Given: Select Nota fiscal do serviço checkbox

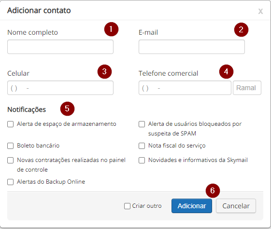Looking at the screenshot, I should 142,146.
